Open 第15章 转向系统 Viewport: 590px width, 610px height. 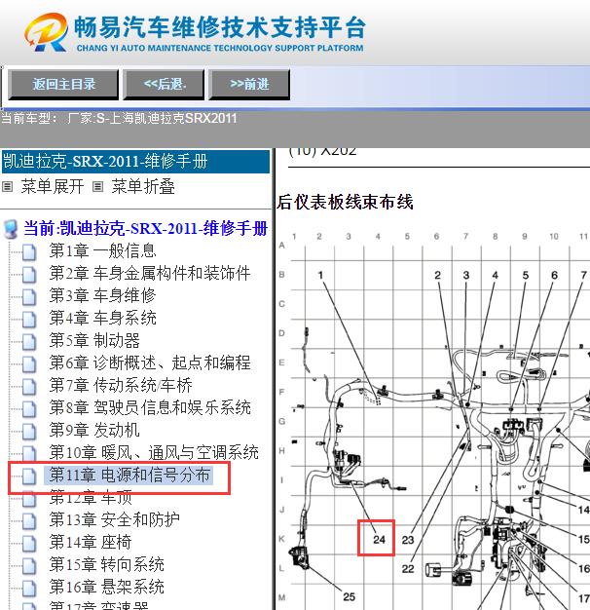point(106,565)
